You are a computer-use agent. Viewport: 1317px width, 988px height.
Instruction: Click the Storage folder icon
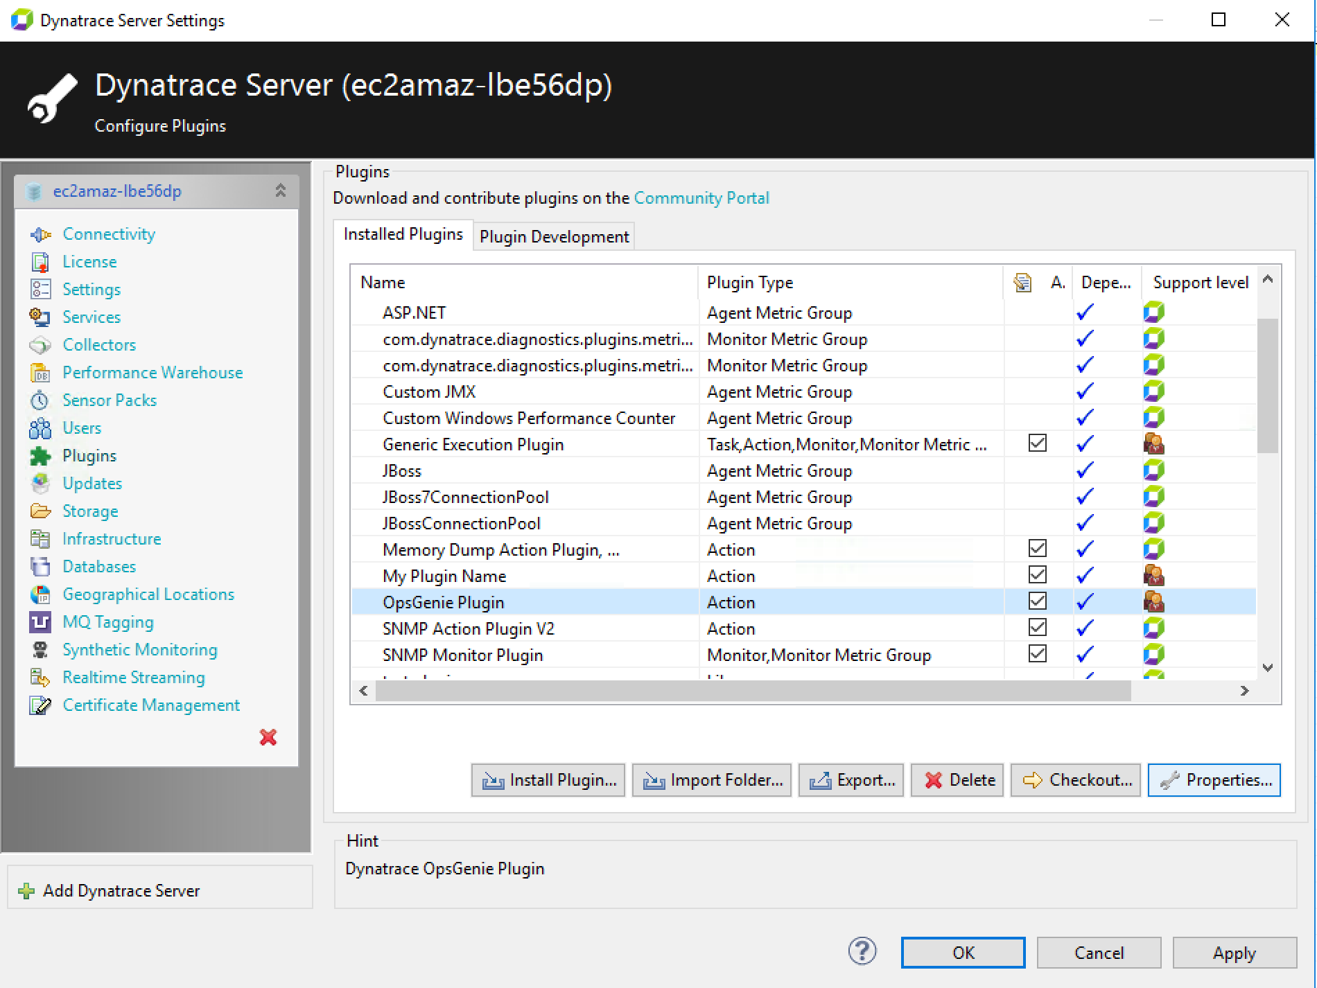[x=40, y=511]
